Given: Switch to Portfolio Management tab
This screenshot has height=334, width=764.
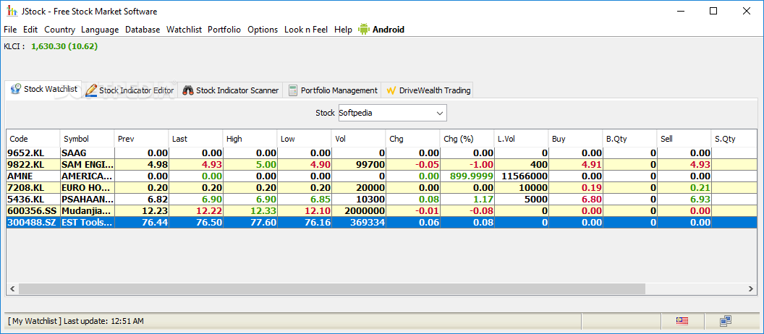Looking at the screenshot, I should [x=333, y=90].
